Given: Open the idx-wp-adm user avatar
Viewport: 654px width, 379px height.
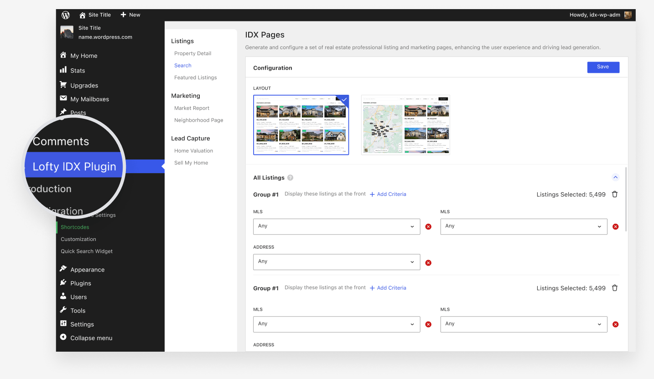Looking at the screenshot, I should [x=628, y=15].
